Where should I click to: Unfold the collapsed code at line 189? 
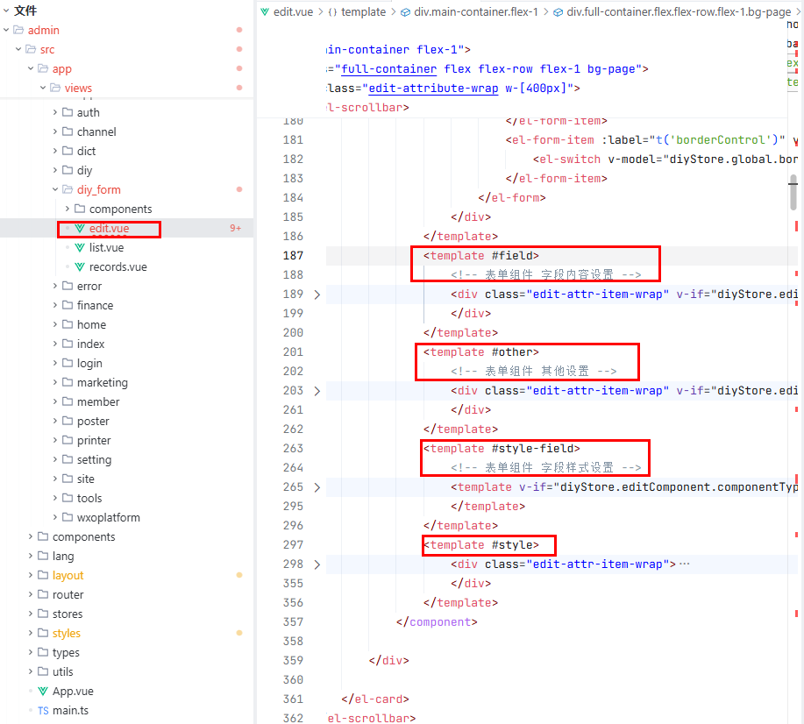pyautogui.click(x=317, y=295)
